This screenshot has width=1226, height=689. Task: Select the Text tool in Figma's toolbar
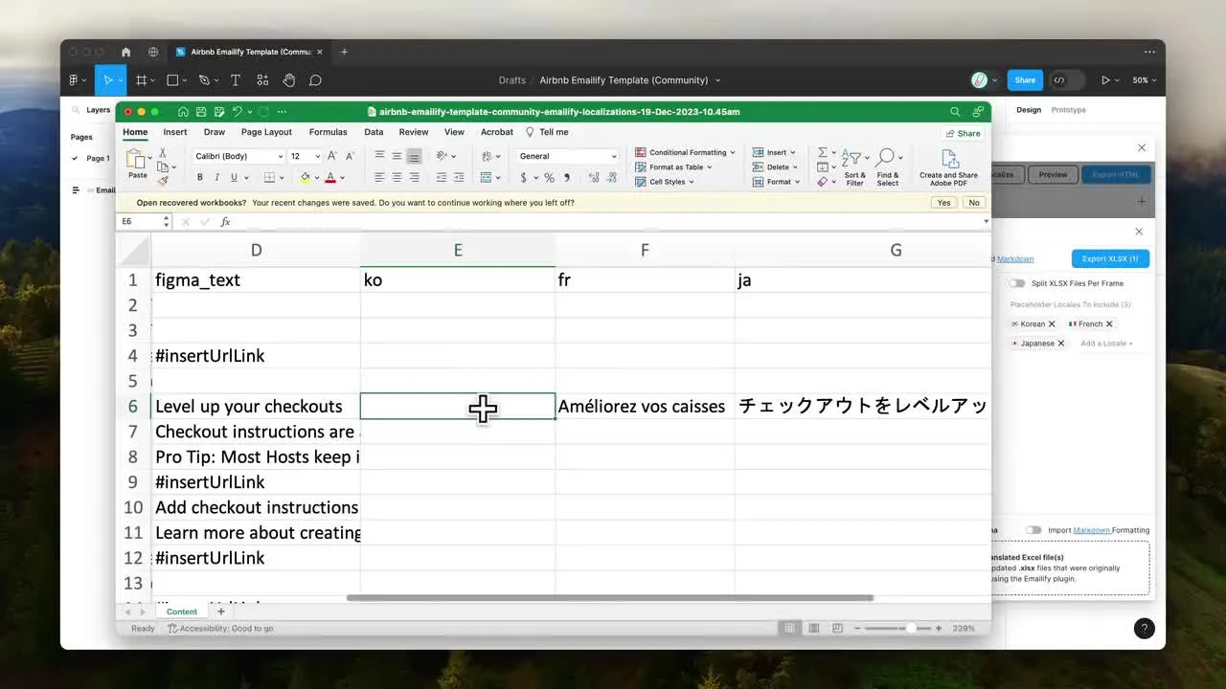click(x=235, y=80)
